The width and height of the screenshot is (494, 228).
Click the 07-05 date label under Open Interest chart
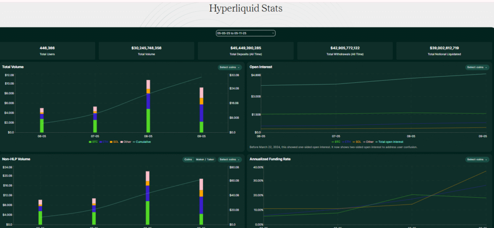[336, 136]
